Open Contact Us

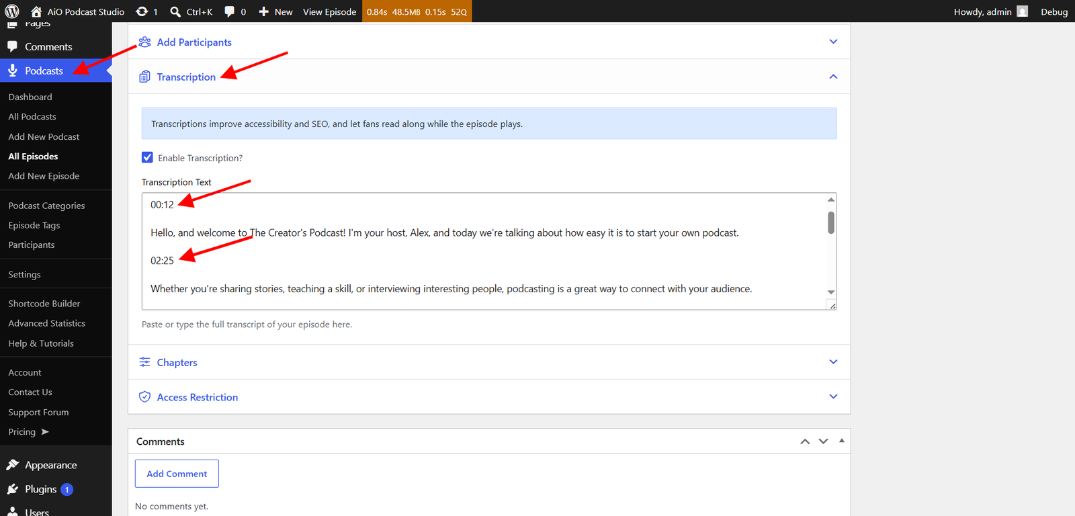tap(30, 392)
